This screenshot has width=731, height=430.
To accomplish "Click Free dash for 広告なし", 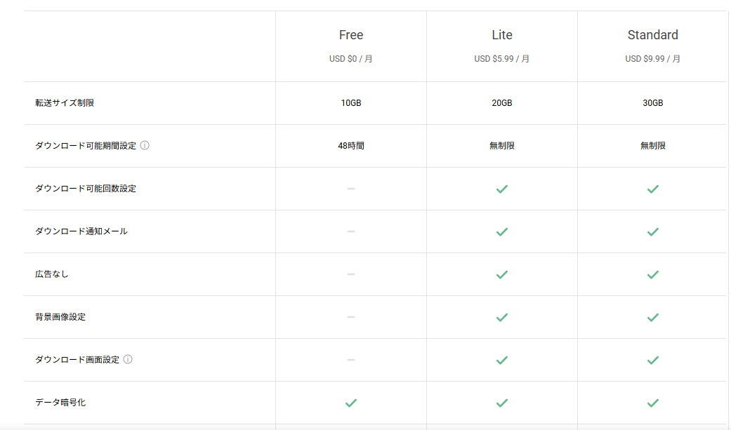I will click(x=351, y=274).
